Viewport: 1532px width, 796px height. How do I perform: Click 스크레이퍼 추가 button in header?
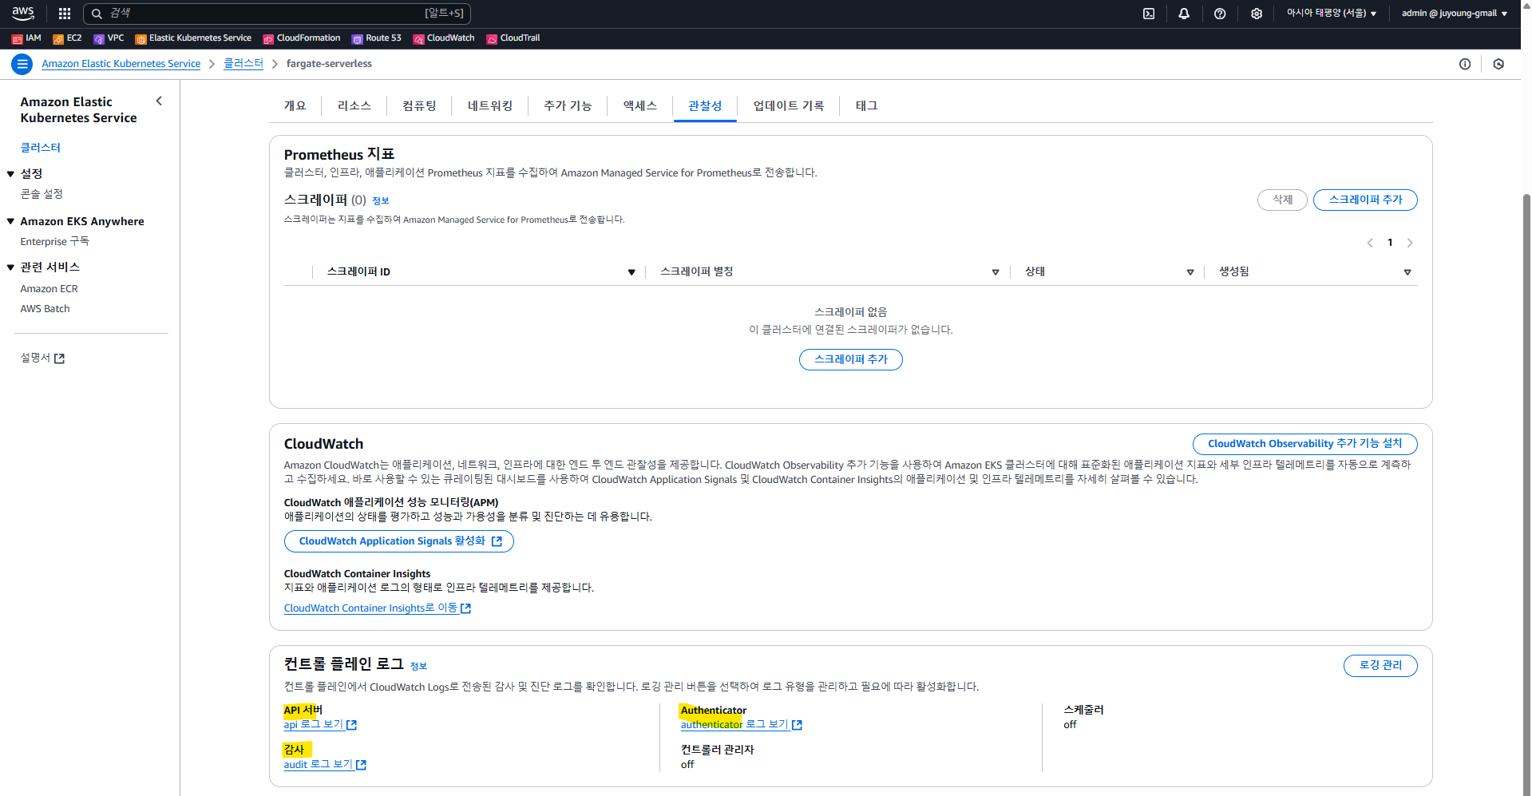click(x=1365, y=200)
